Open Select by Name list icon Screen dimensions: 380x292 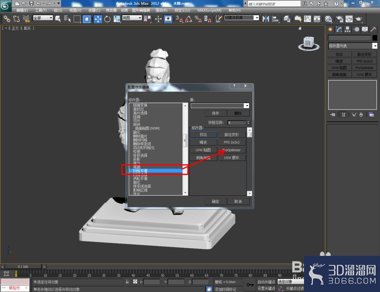(x=67, y=19)
